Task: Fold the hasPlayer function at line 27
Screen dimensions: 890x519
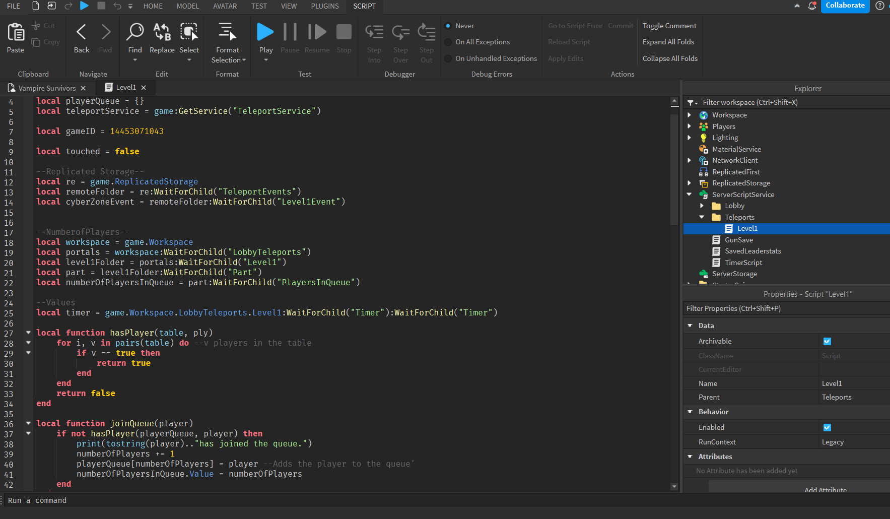Action: pos(28,333)
